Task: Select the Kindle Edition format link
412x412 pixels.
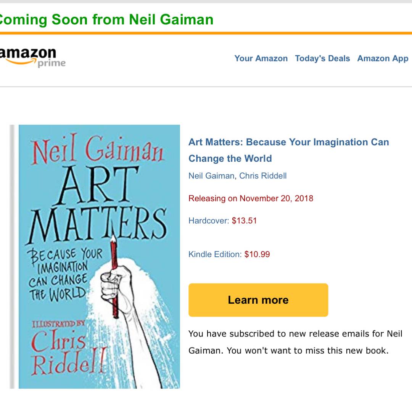Action: (x=215, y=254)
